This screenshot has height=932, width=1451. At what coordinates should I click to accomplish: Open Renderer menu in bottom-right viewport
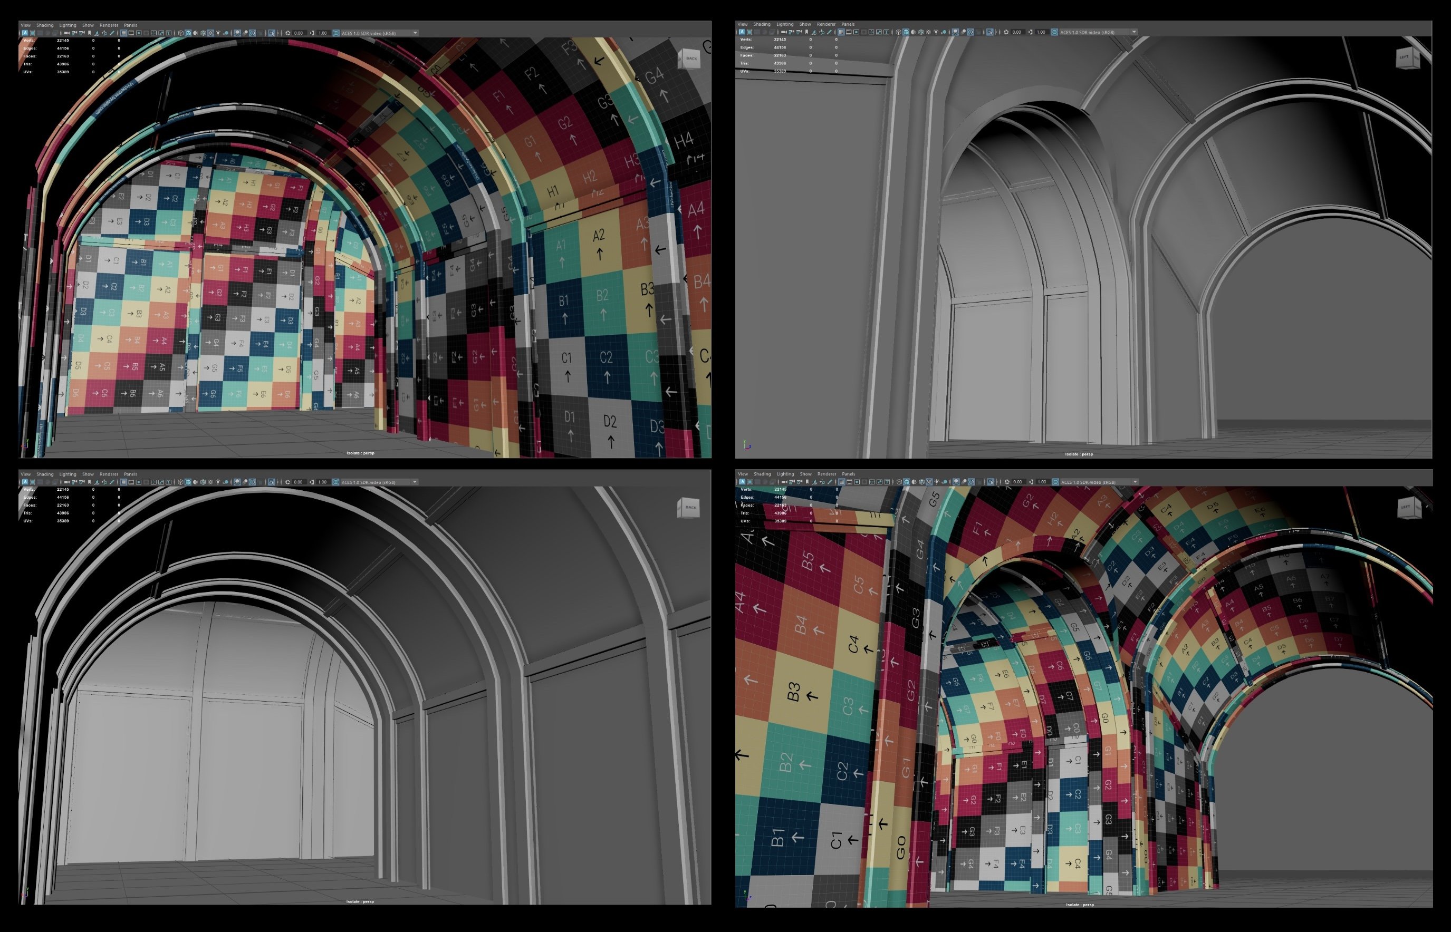[x=827, y=474]
